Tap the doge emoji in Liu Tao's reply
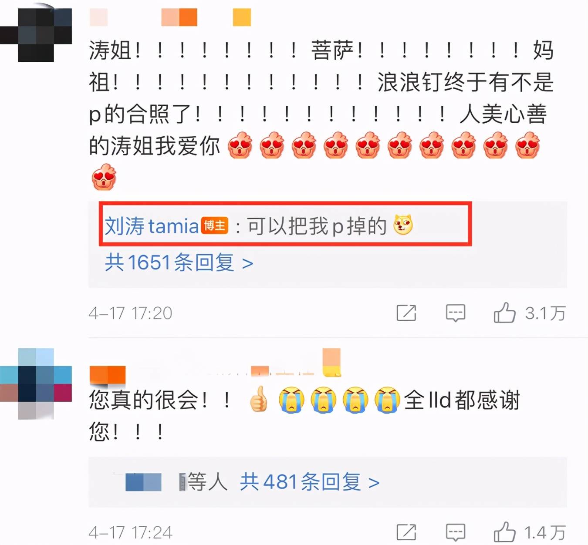 pyautogui.click(x=403, y=225)
